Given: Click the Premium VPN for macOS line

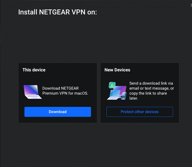Looking at the screenshot, I should coord(65,93).
